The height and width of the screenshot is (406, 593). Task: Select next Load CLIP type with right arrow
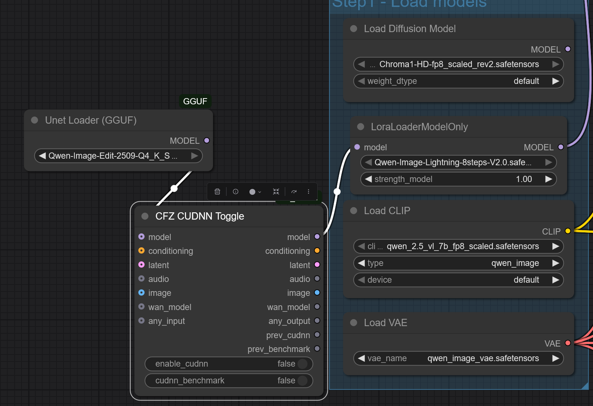tap(555, 263)
